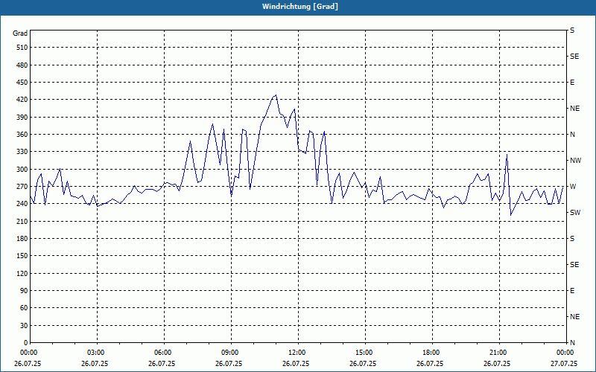
Task: Click the 27.07.25 date label
Action: [x=564, y=364]
